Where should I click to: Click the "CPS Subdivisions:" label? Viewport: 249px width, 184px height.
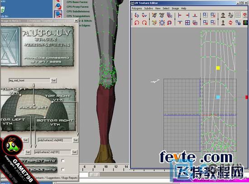tap(78, 11)
